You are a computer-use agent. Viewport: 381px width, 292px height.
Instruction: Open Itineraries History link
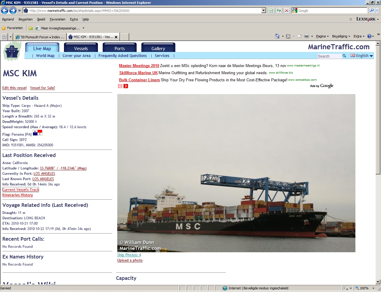[18, 195]
